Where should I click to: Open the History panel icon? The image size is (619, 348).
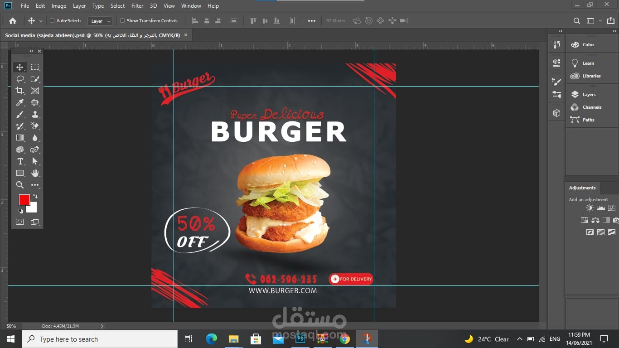pos(557,44)
